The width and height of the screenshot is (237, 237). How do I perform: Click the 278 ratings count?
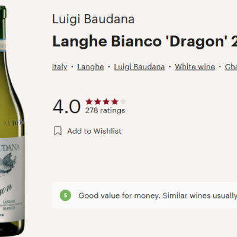[x=105, y=110]
